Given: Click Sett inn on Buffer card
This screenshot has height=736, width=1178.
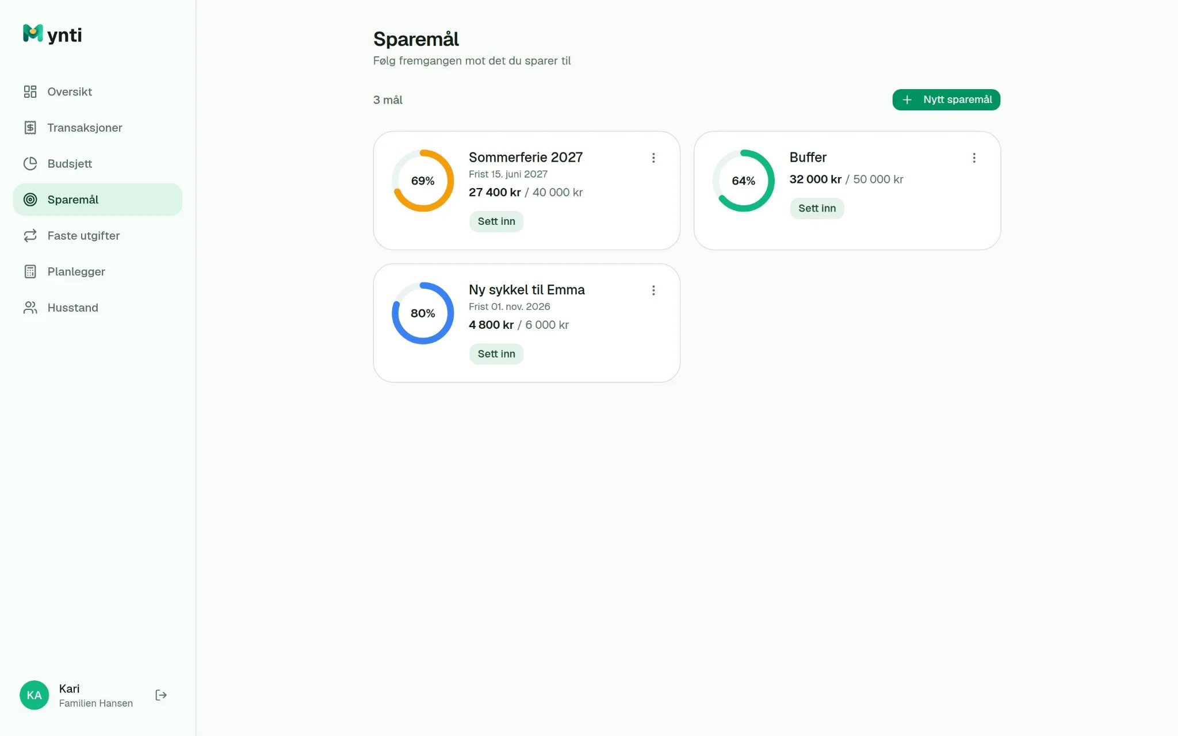Looking at the screenshot, I should click(x=817, y=208).
